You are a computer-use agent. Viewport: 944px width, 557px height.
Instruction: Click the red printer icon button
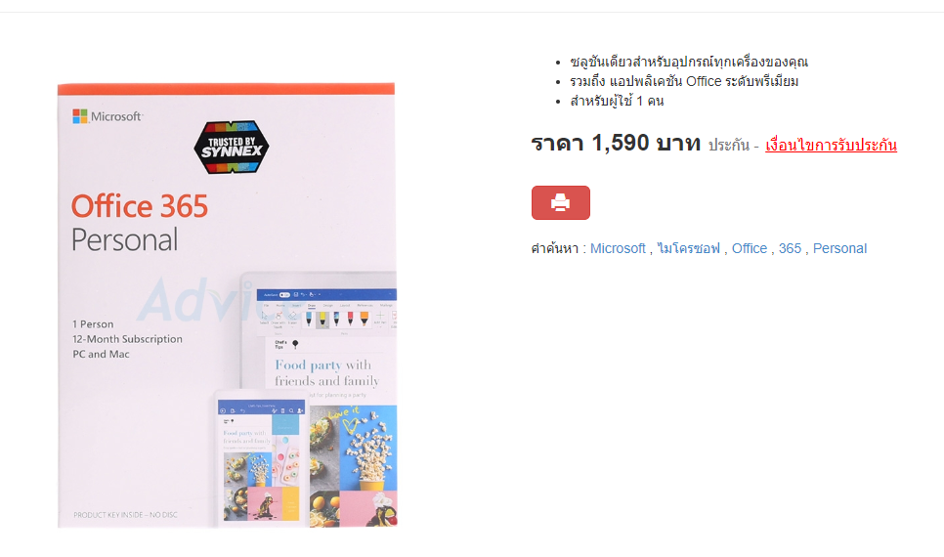561,203
